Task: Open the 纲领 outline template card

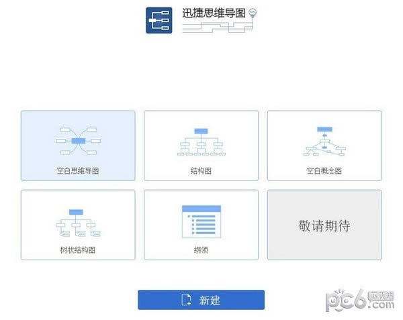Action: pyautogui.click(x=201, y=225)
